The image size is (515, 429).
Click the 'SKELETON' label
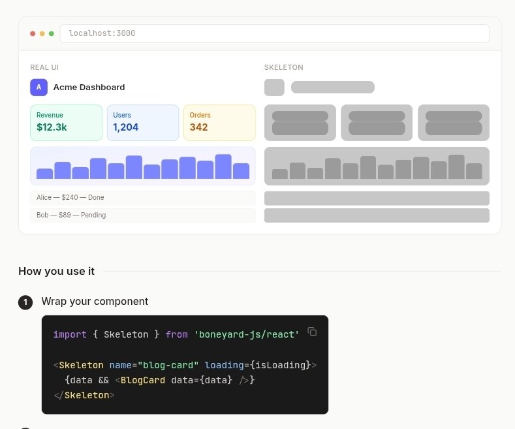pyautogui.click(x=284, y=67)
